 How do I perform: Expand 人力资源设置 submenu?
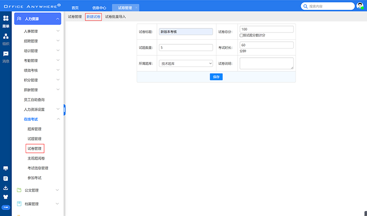[x=58, y=109]
